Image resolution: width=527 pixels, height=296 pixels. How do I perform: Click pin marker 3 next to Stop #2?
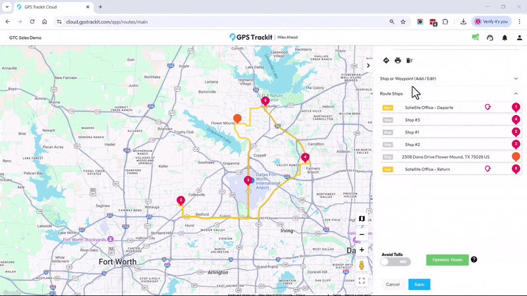(x=516, y=144)
